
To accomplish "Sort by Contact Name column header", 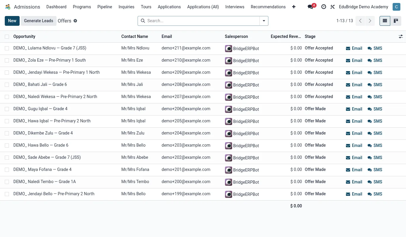I will pos(135,36).
